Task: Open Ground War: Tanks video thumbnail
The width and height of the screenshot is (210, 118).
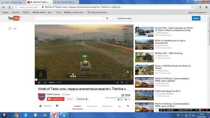Action: point(144,32)
